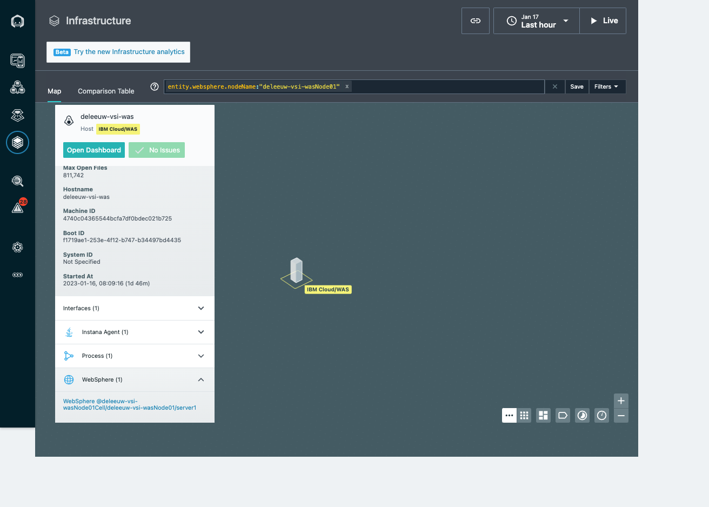This screenshot has height=507, width=709.
Task: Toggle the map tag labels icon
Action: [563, 415]
